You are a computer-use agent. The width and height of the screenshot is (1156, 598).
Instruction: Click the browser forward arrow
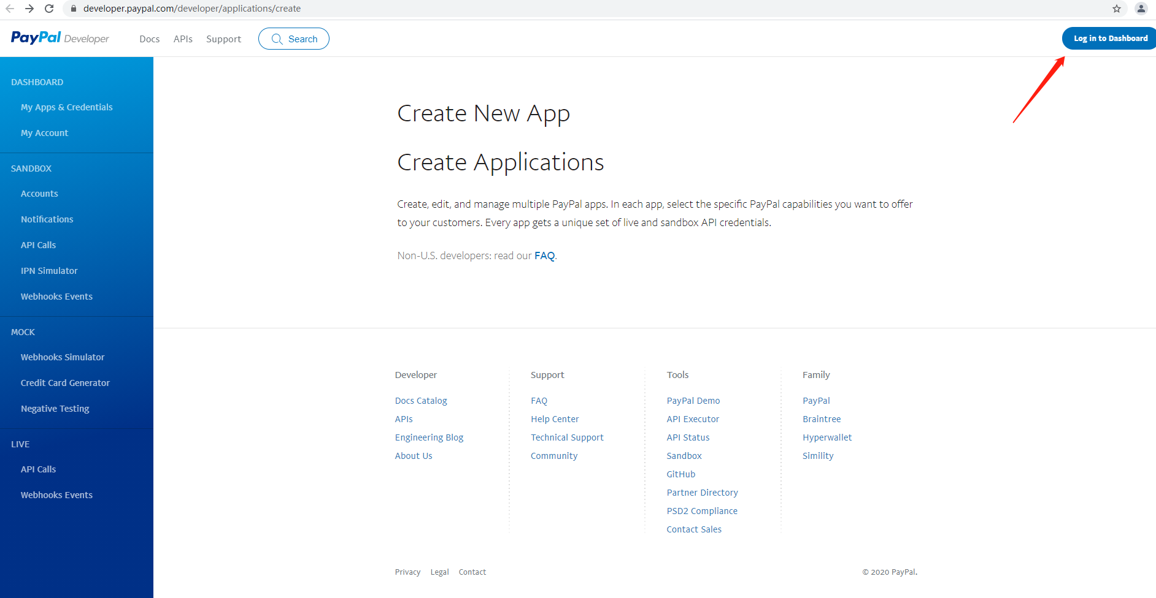[x=29, y=9]
